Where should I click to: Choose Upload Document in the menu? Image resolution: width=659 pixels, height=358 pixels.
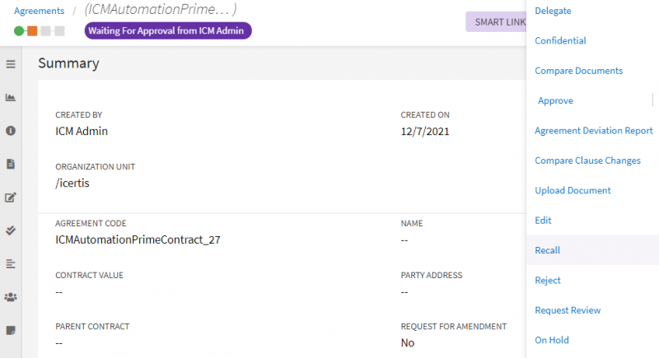pyautogui.click(x=573, y=191)
